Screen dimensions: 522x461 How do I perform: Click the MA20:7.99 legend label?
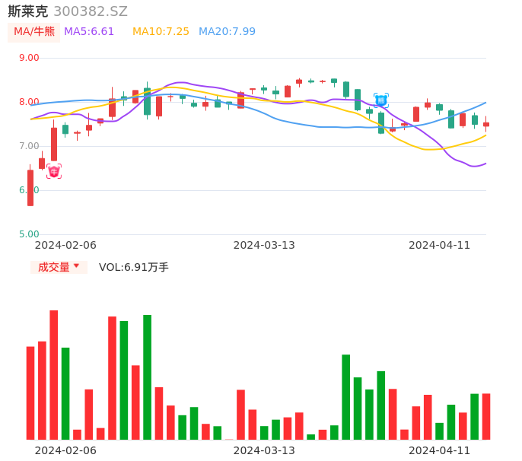click(x=227, y=32)
